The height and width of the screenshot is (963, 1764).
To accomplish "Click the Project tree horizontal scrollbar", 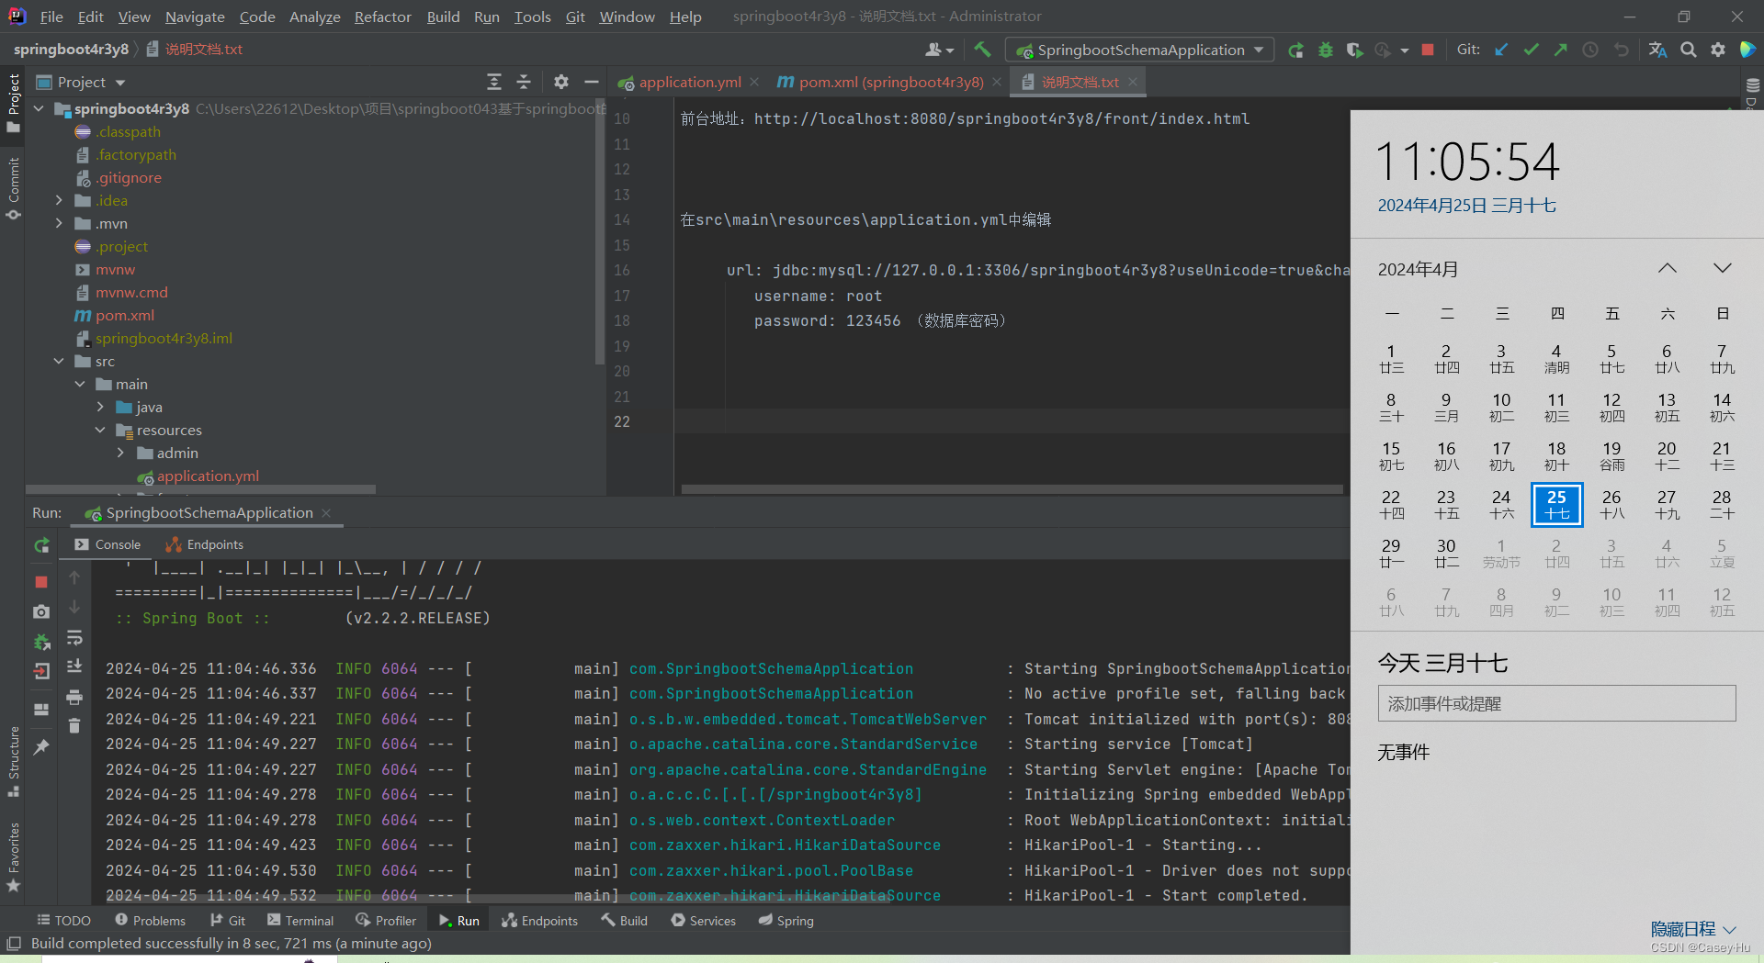I will click(200, 489).
